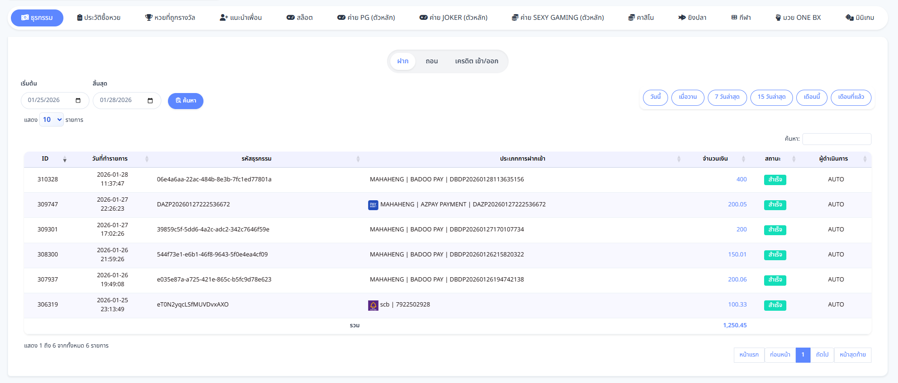898x383 pixels.
Task: Sort by จำนวนเงิน amount column arrows
Action: coord(743,159)
